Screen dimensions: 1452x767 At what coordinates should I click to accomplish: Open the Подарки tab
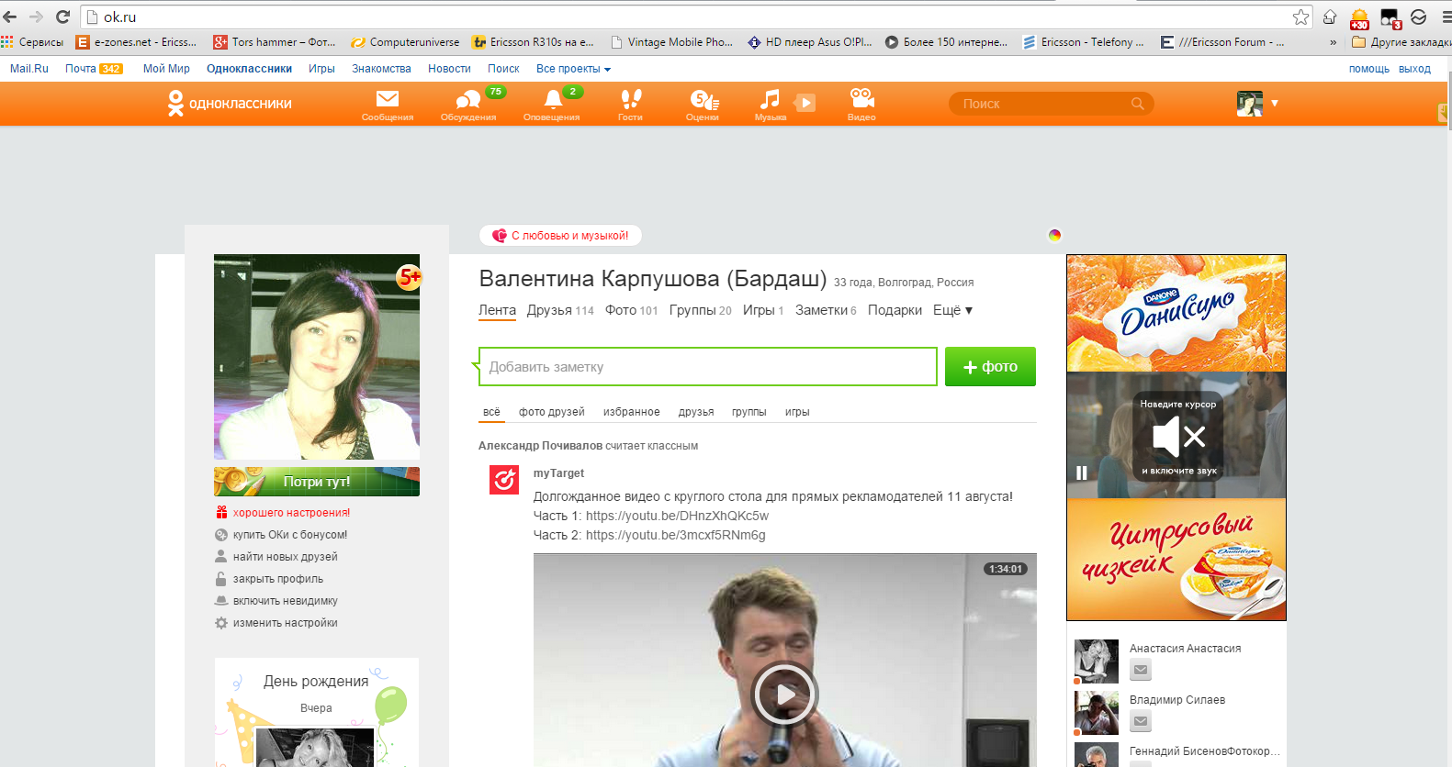click(x=895, y=310)
